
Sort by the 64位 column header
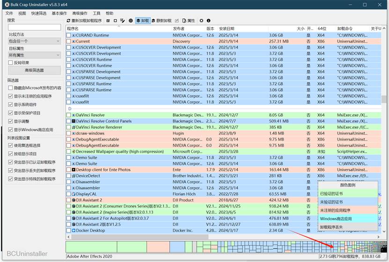326,29
